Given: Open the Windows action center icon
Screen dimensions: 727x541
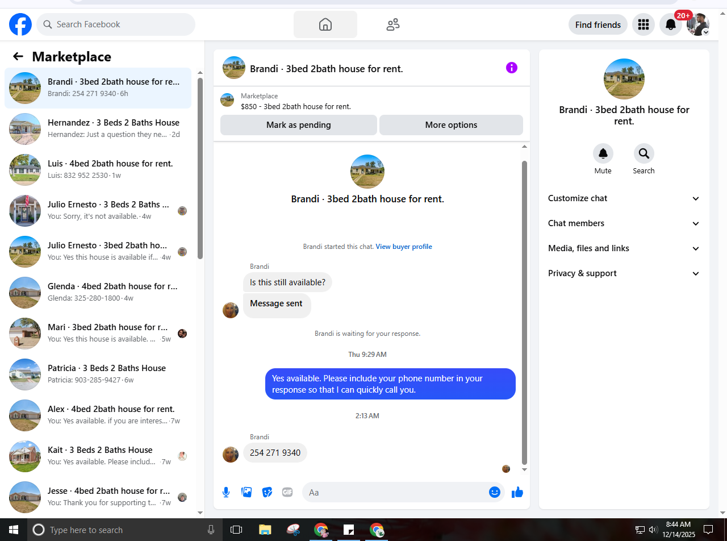Looking at the screenshot, I should coord(708,530).
